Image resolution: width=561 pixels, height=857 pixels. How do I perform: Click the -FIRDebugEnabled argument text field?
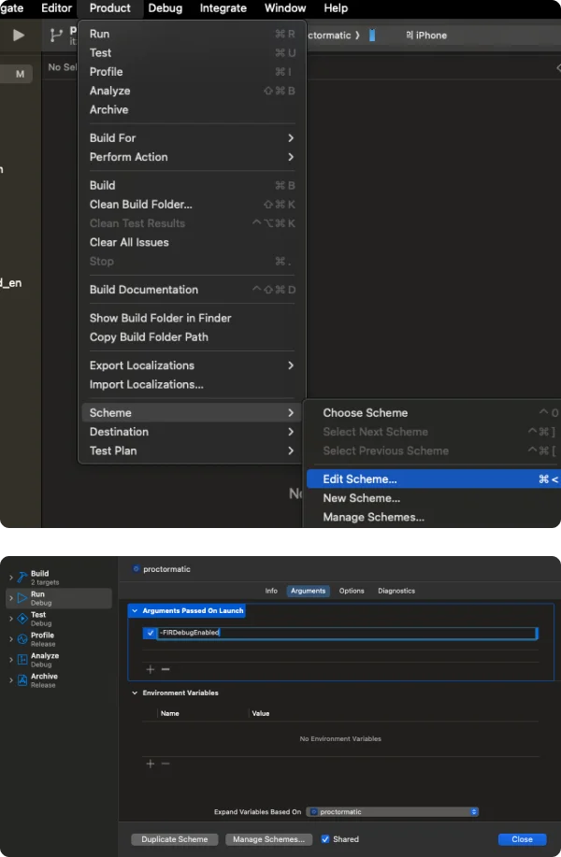pos(346,633)
